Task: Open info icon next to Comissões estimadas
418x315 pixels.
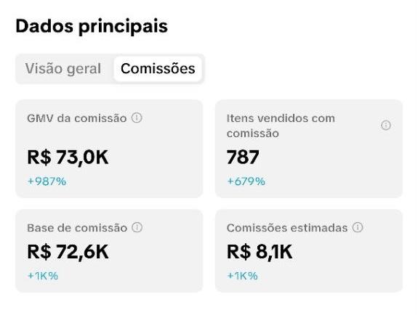Action: point(358,227)
